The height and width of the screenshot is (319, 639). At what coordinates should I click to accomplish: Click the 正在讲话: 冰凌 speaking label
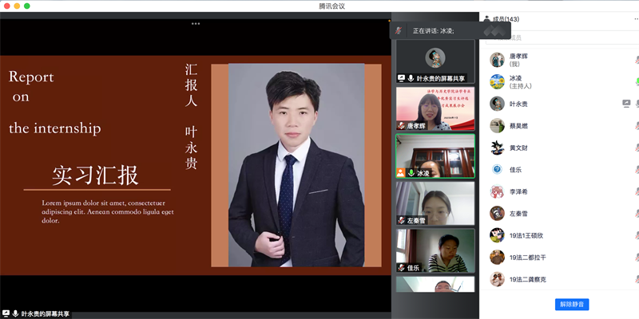(433, 31)
